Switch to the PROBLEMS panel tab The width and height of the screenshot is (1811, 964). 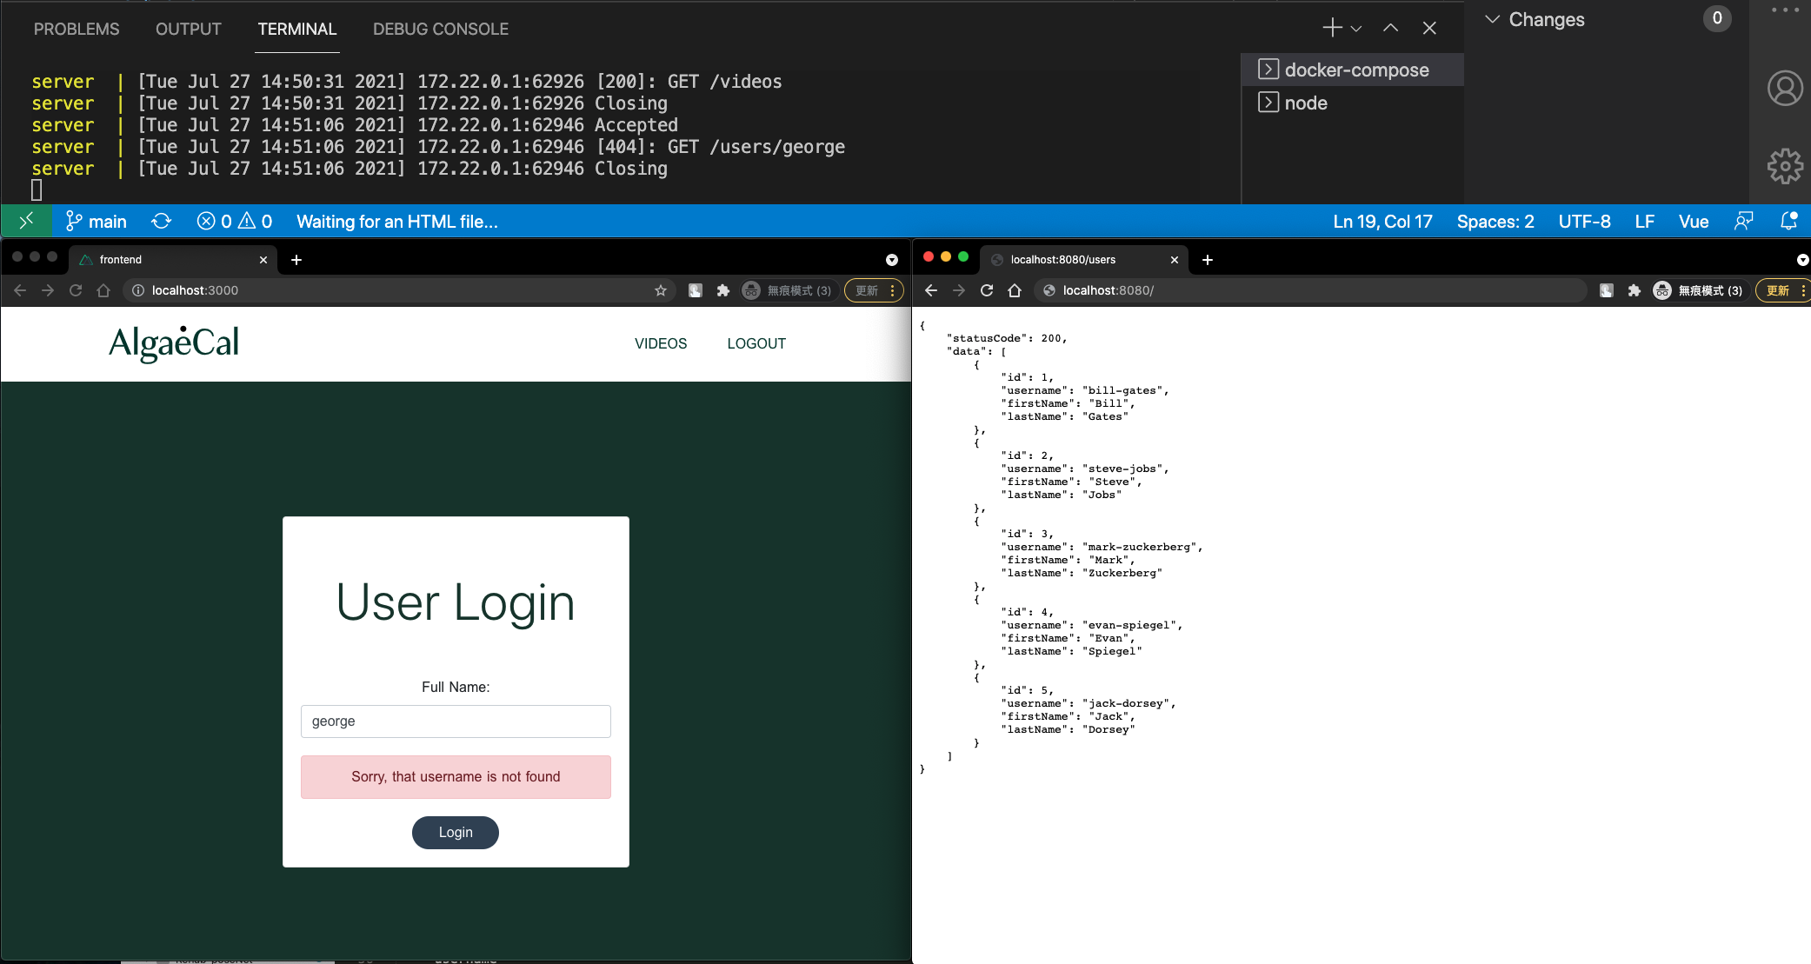tap(77, 29)
